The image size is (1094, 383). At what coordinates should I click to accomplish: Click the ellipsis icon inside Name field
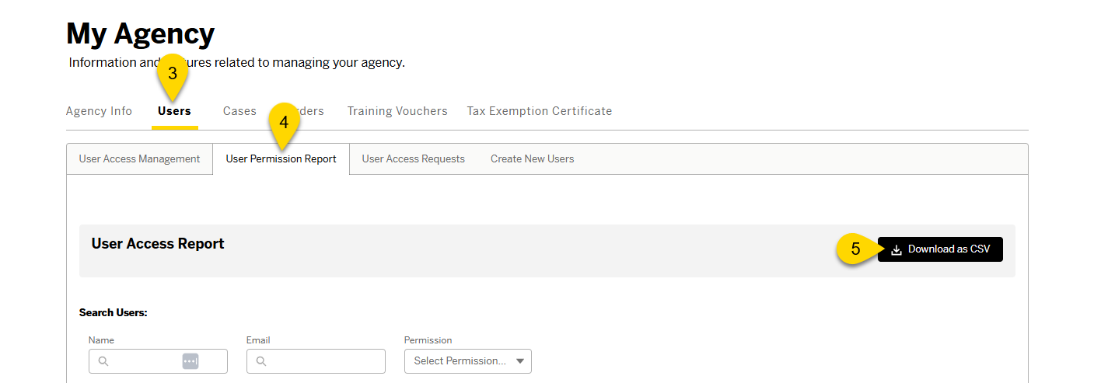point(190,361)
